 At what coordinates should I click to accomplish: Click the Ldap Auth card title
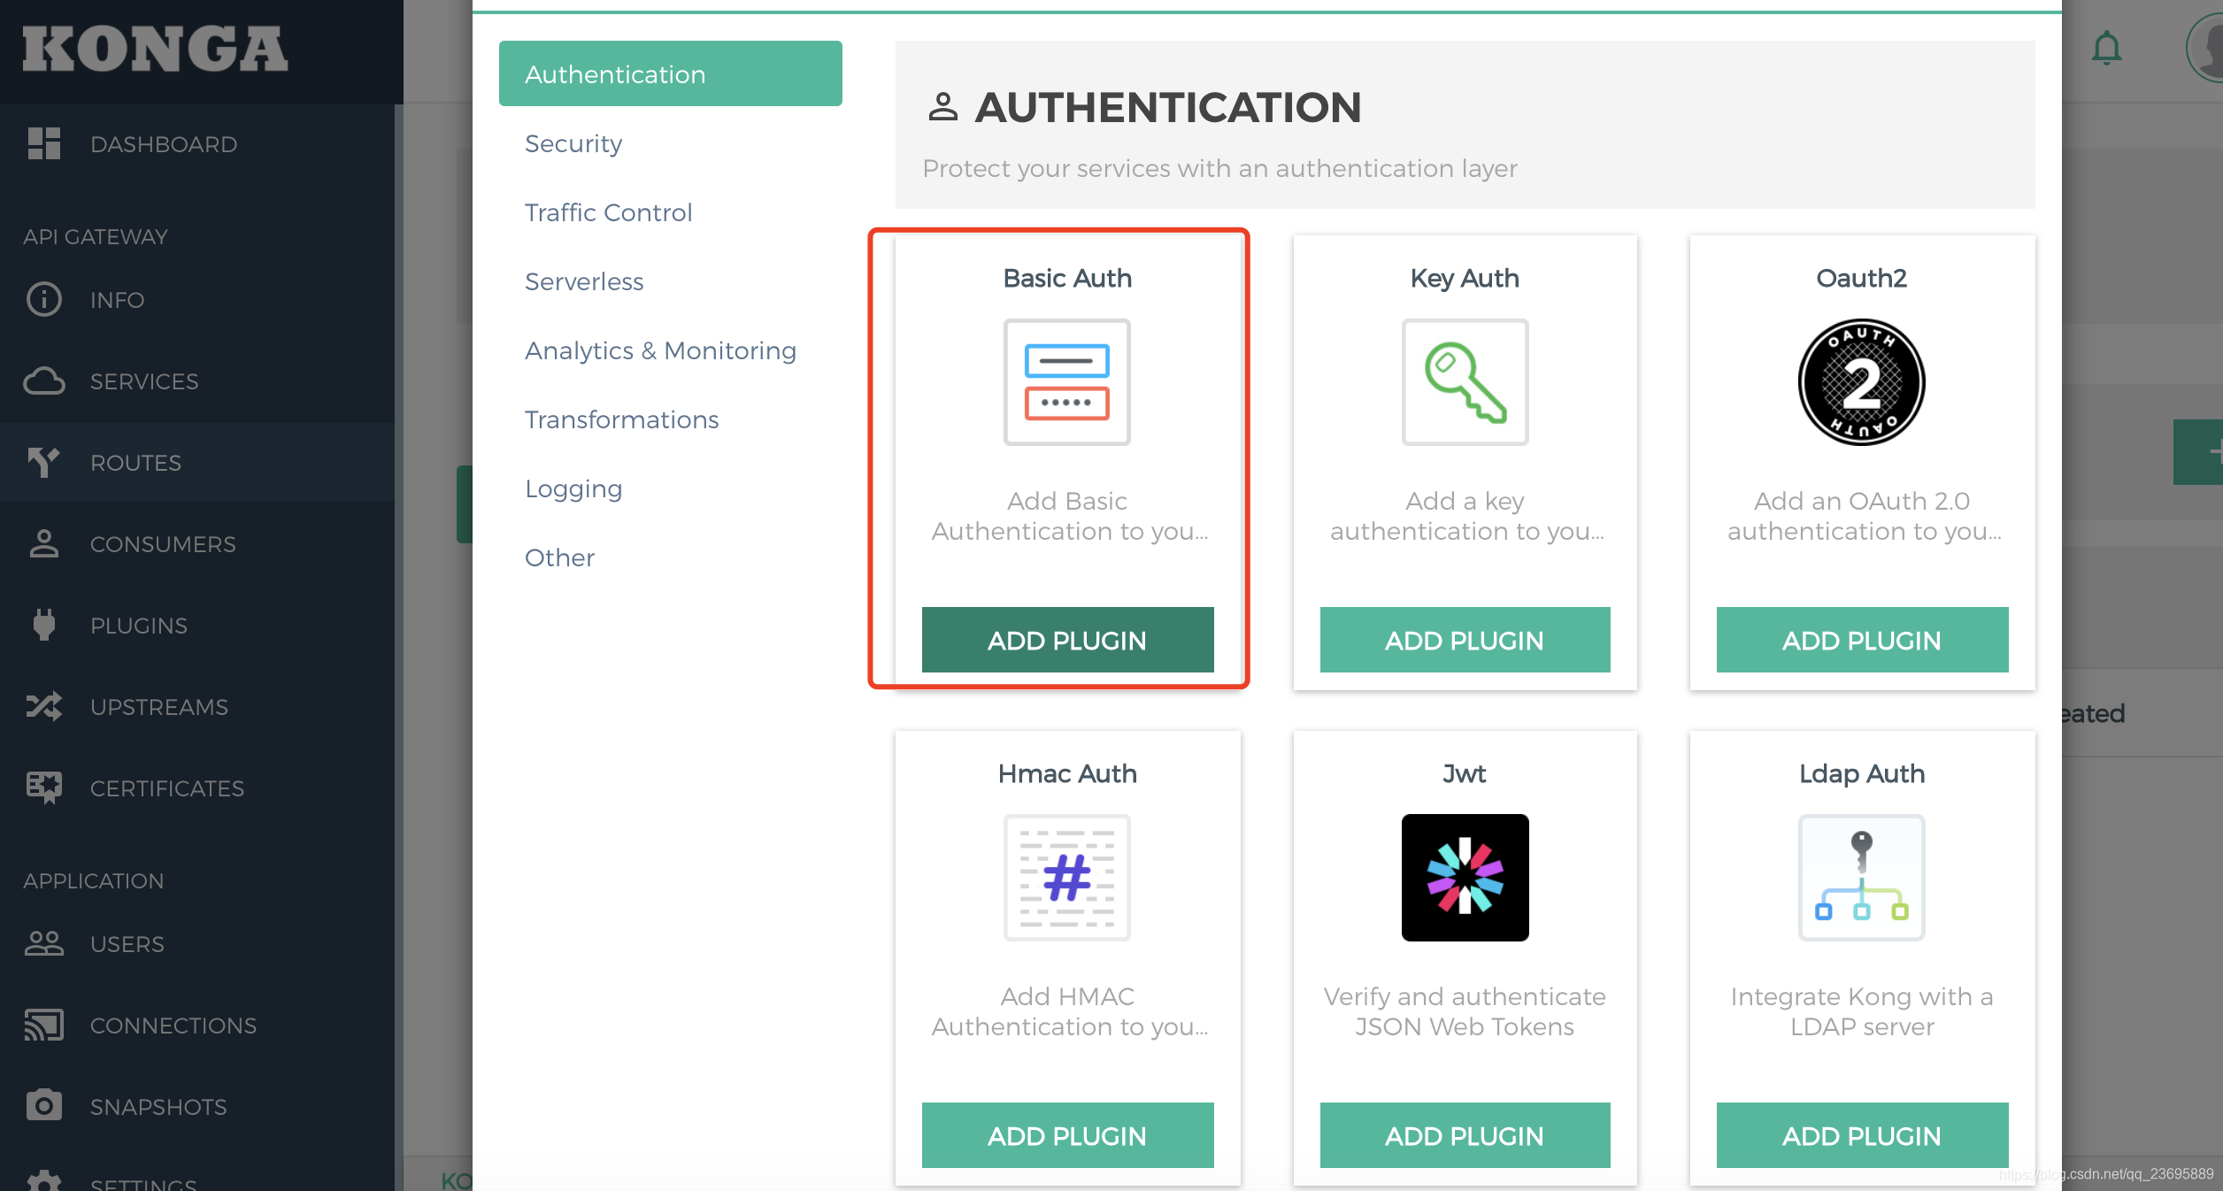(x=1862, y=773)
